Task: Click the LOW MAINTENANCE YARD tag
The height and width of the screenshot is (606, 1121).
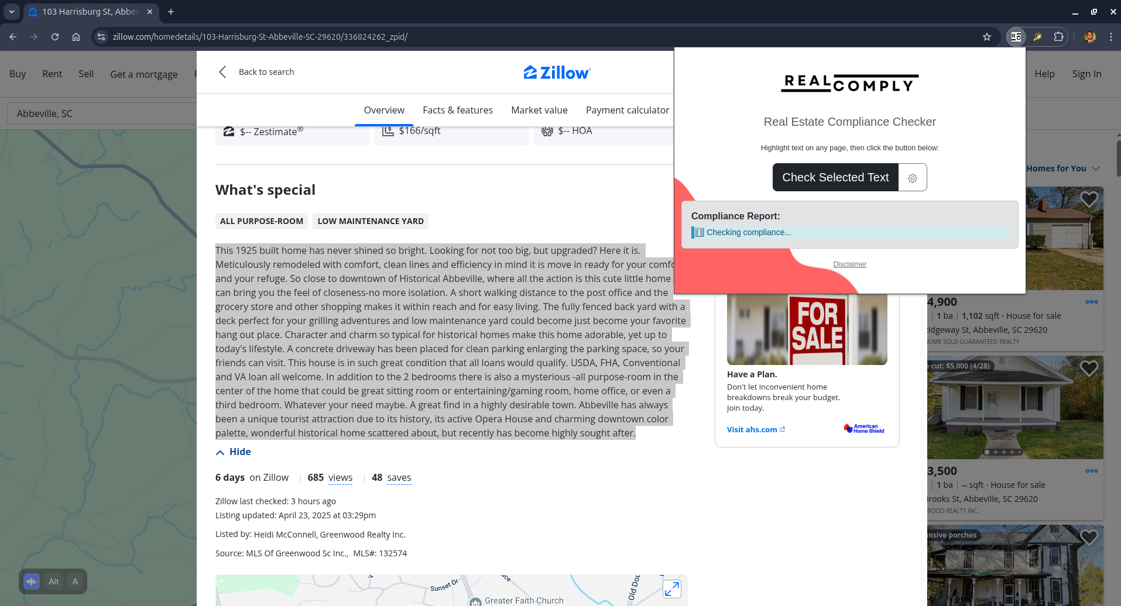Action: click(x=371, y=221)
